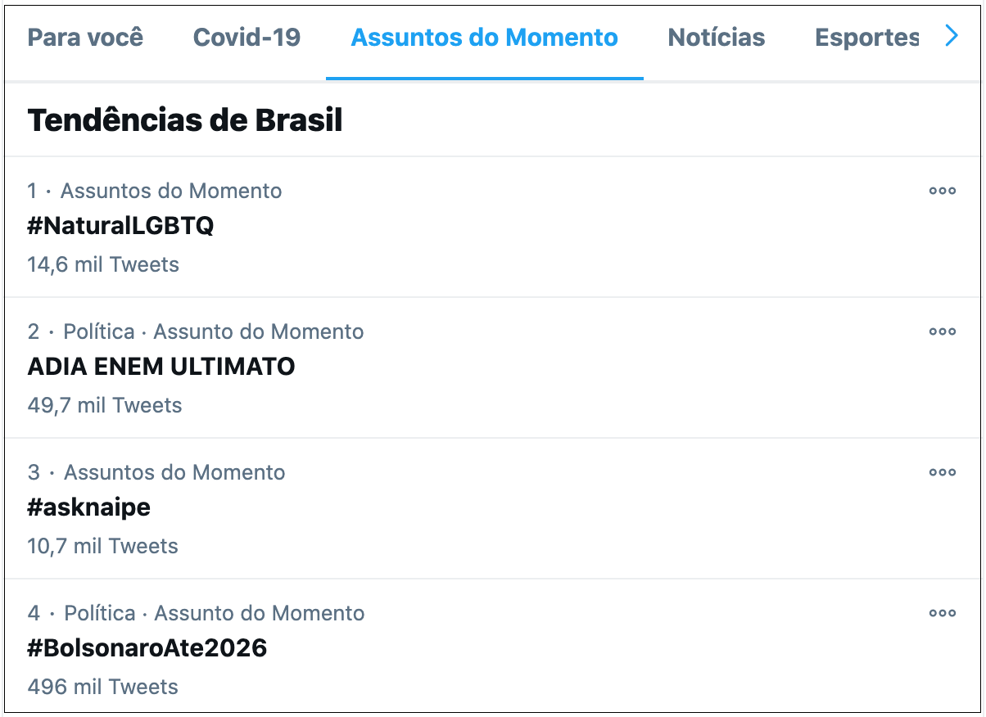Open more options for #asknaipe trend
This screenshot has width=986, height=717.
pos(942,472)
